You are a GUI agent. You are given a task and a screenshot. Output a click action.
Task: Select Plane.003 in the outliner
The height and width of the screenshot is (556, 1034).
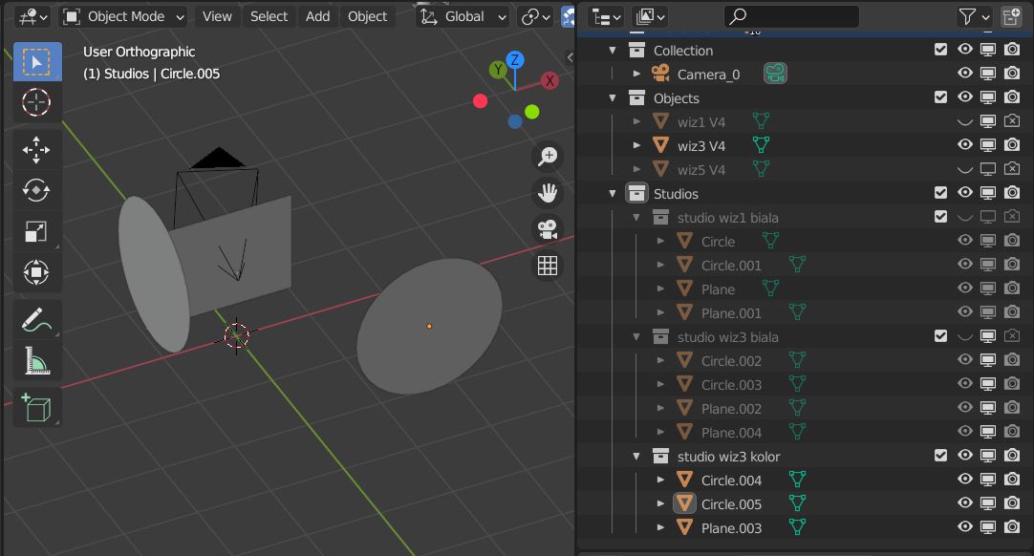[731, 527]
